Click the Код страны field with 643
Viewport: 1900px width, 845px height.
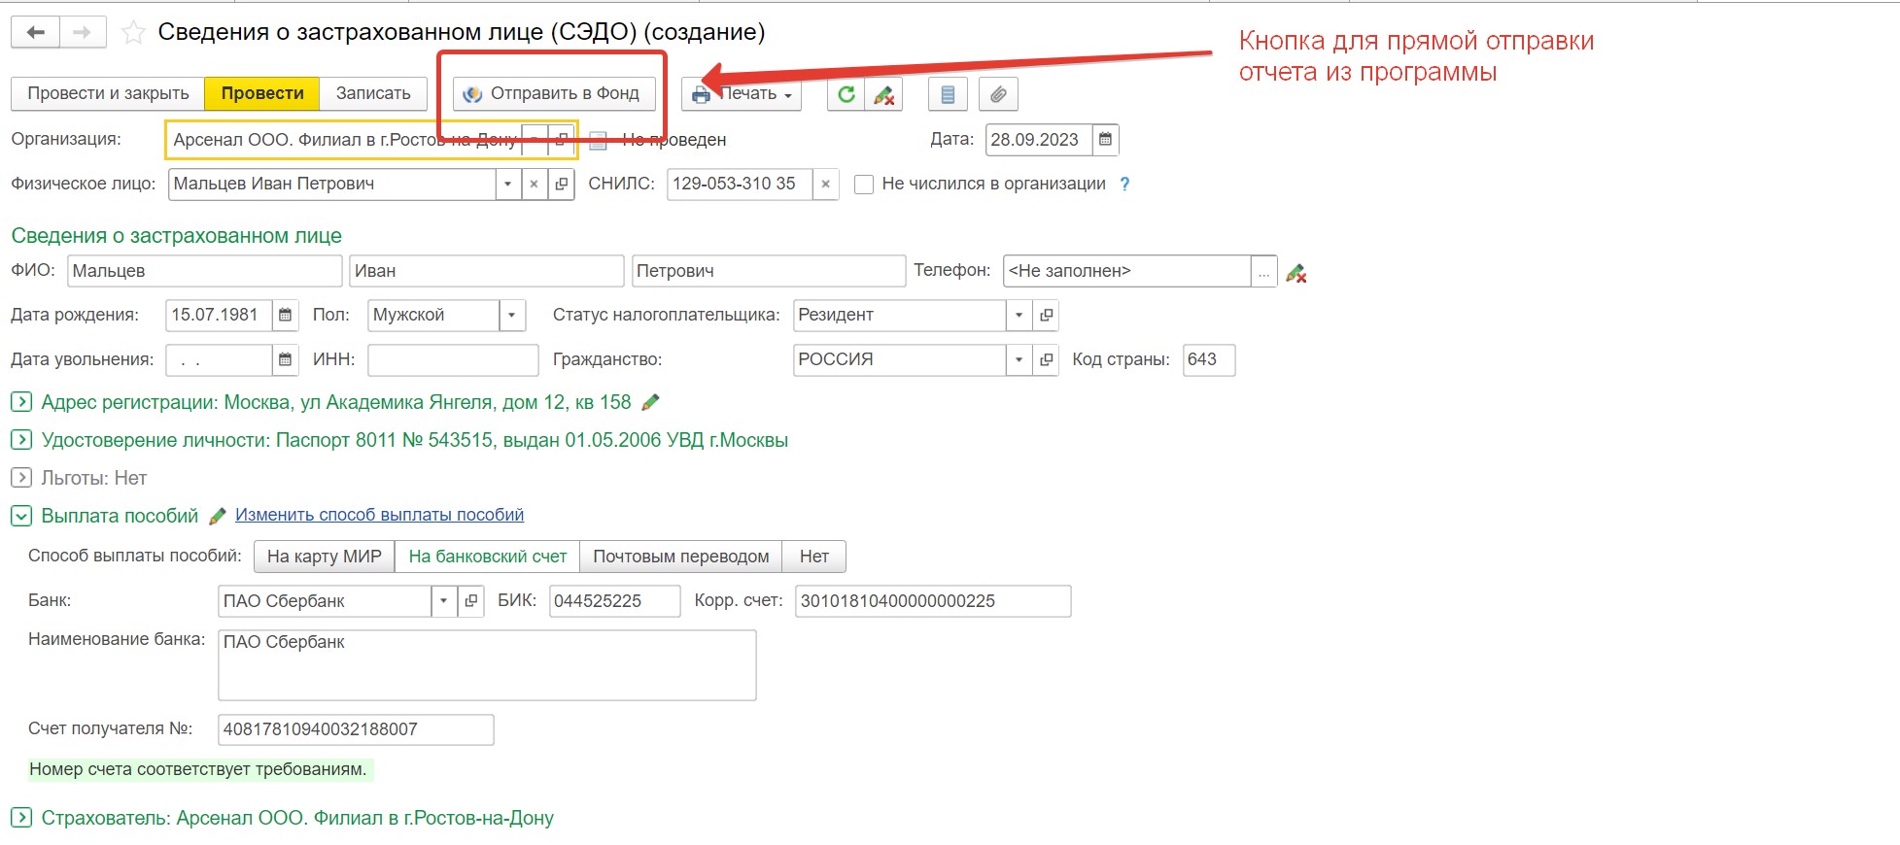pyautogui.click(x=1209, y=359)
